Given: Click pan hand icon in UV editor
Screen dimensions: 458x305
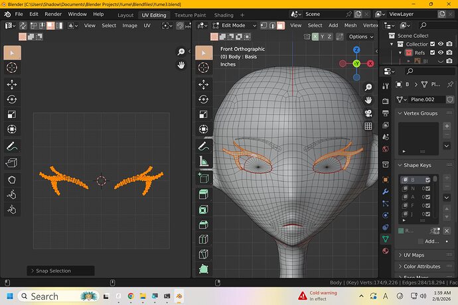Looking at the screenshot, I should point(181,65).
